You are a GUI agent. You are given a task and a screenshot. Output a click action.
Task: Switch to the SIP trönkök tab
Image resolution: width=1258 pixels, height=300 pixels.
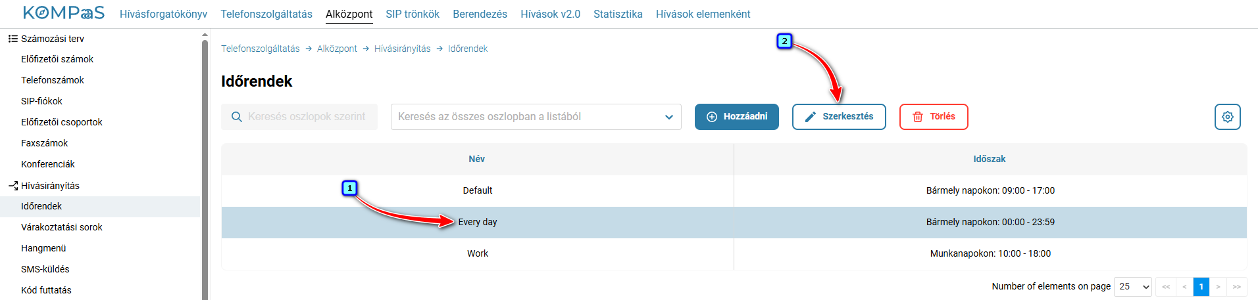tap(413, 14)
